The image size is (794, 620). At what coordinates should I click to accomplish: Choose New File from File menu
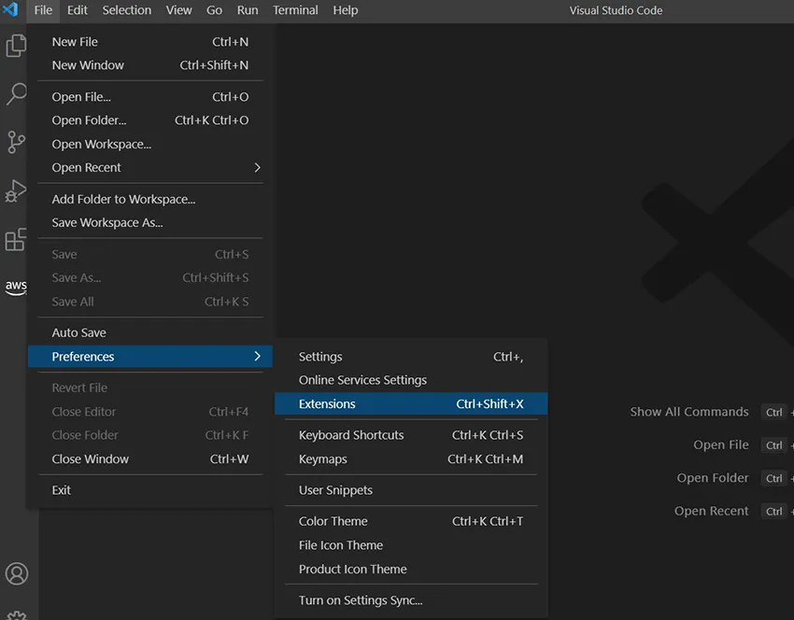150,42
